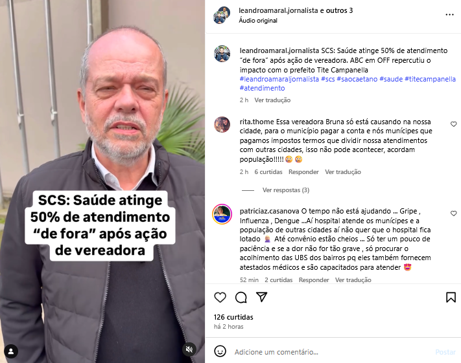Open patriciaz.casanova's profile picture story
The width and height of the screenshot is (461, 363).
click(x=222, y=214)
